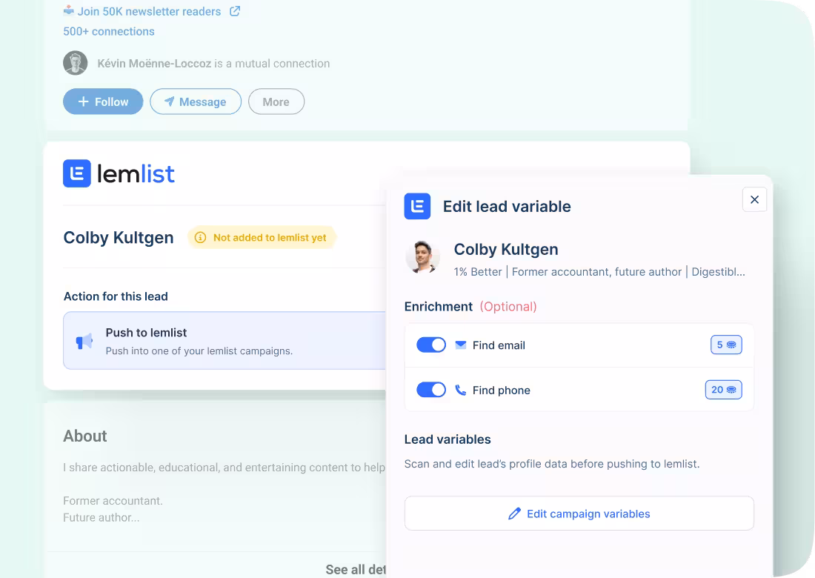Click the lemlist icon beside Edit lead variable
This screenshot has height=578, width=815.
point(417,206)
